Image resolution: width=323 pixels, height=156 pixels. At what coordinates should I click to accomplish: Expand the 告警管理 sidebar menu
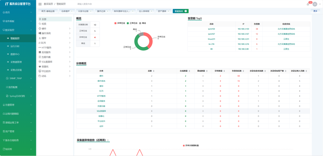click(18, 105)
